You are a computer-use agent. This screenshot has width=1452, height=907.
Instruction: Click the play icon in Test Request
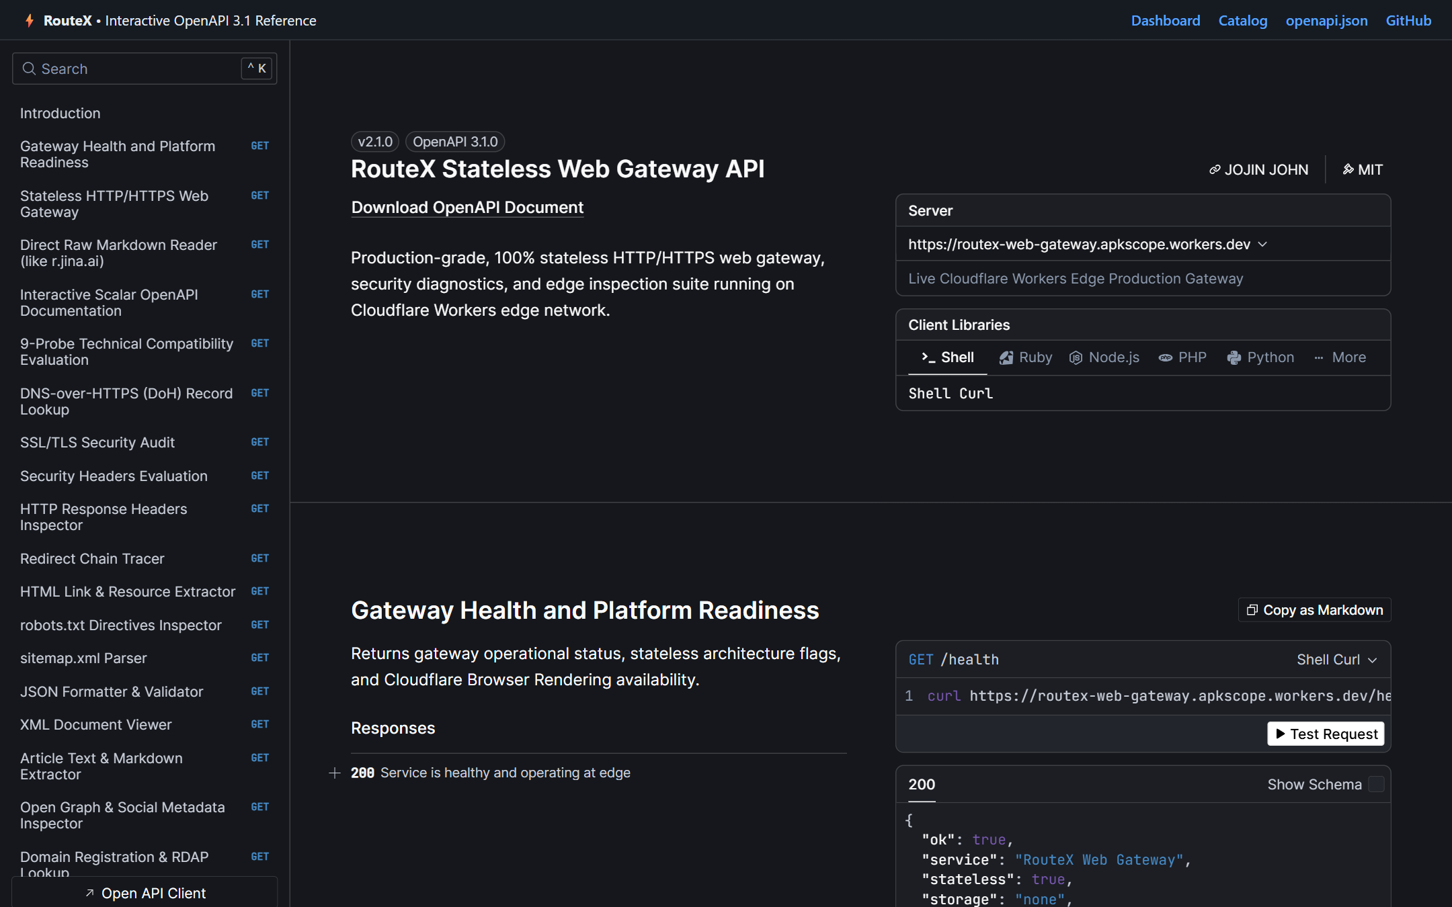pyautogui.click(x=1280, y=734)
